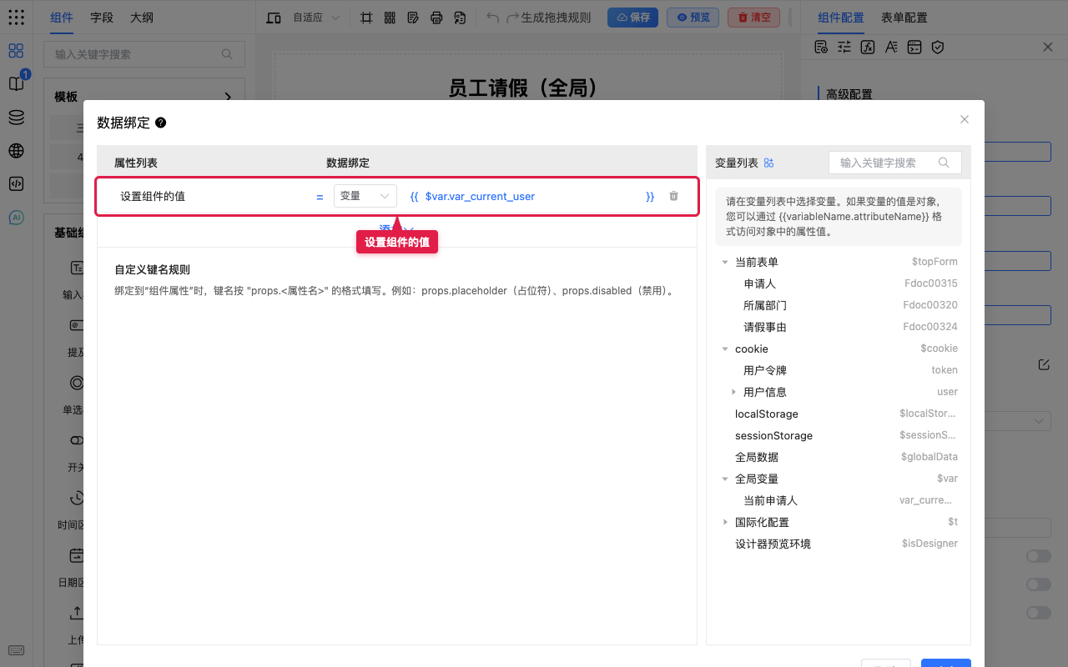Open the AI assistant icon

16,218
